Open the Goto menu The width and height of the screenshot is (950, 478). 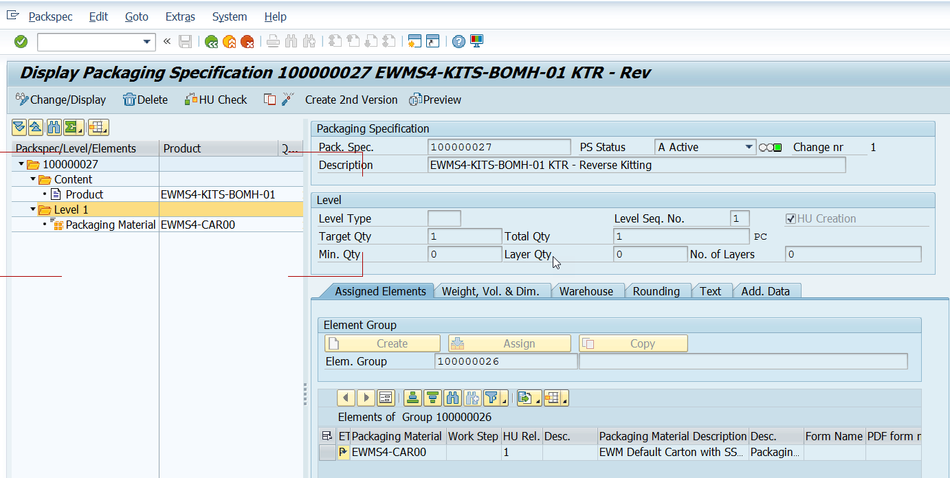(137, 16)
